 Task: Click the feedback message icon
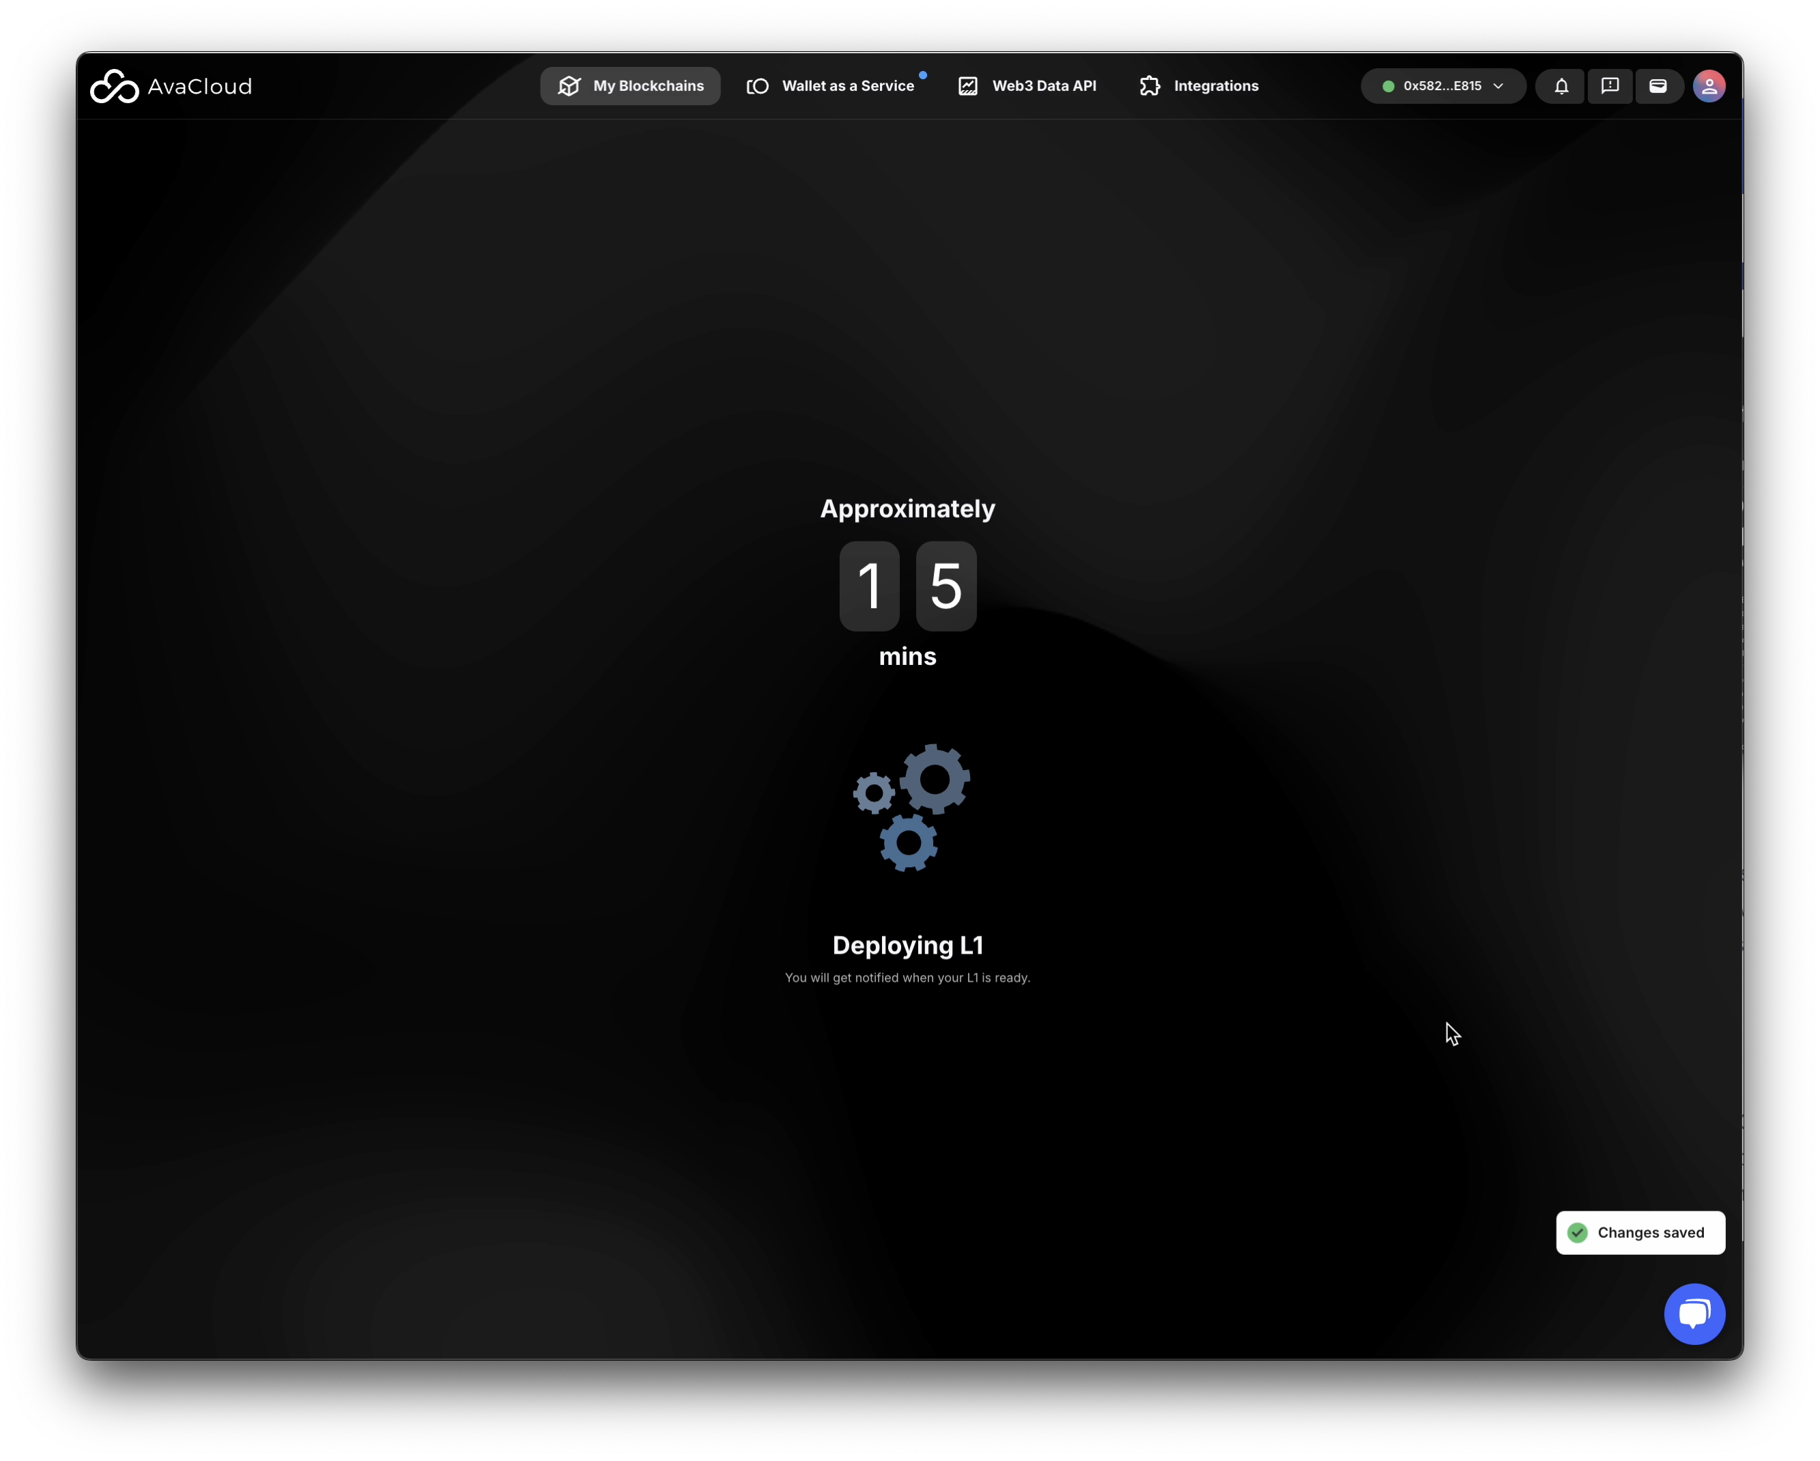click(x=1610, y=86)
